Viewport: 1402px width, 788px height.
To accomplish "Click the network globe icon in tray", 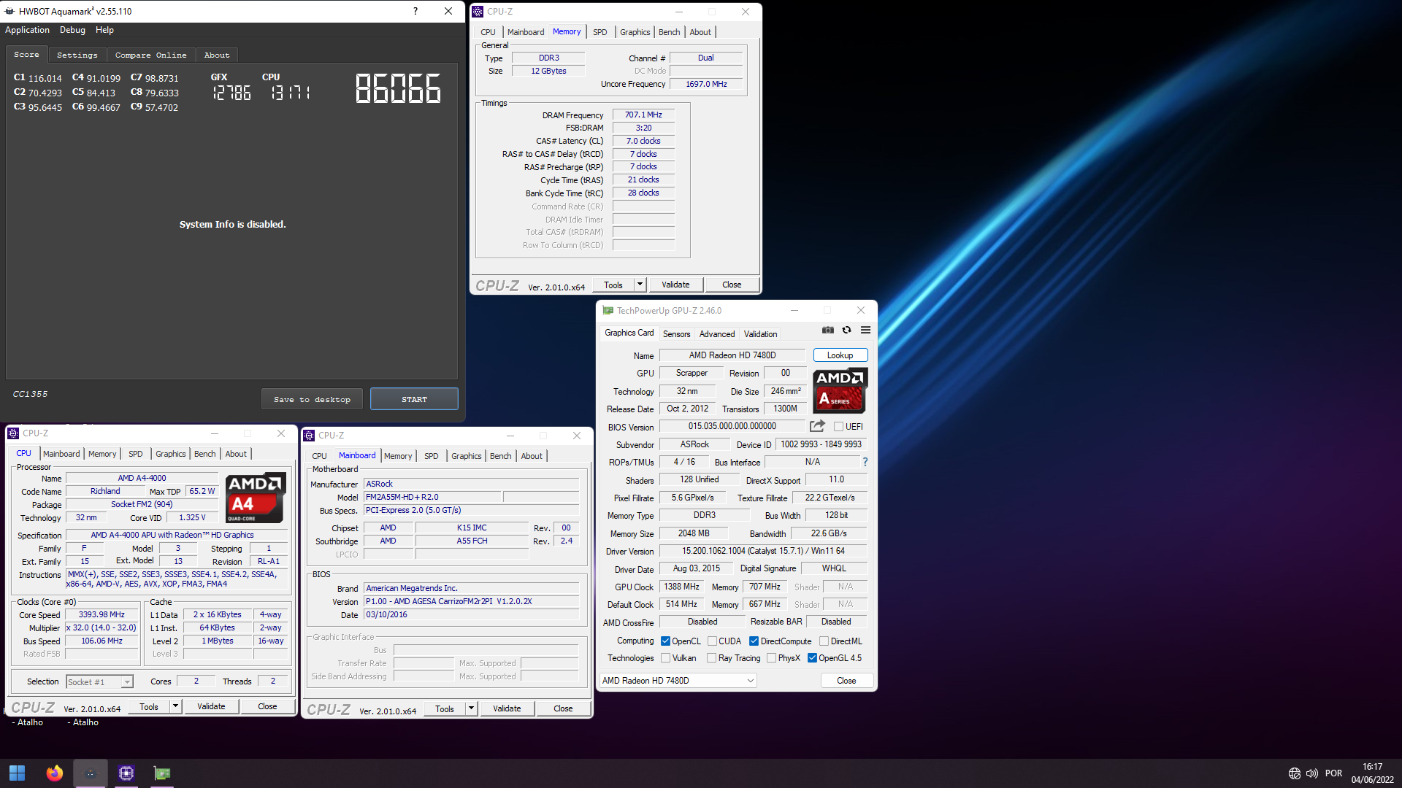I will (x=1294, y=773).
